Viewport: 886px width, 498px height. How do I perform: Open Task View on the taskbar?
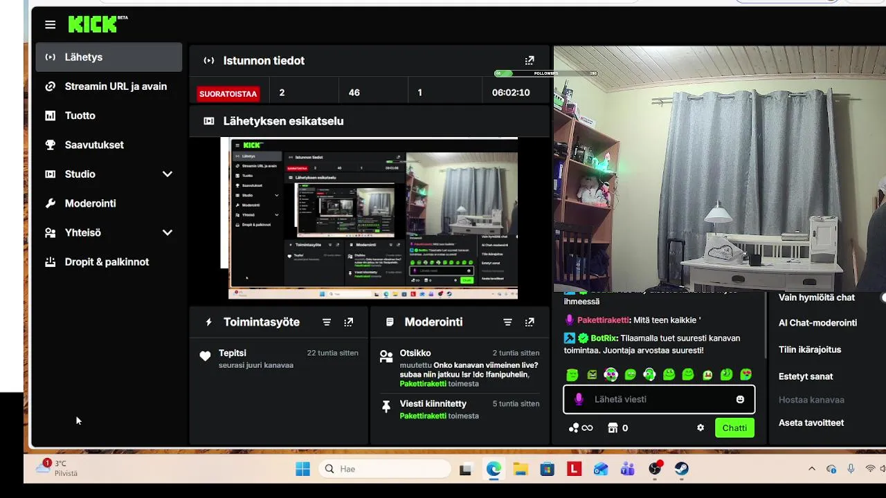pos(466,469)
